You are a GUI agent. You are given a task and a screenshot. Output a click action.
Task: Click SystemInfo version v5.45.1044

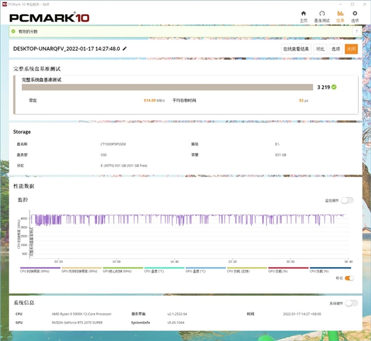pos(176,322)
